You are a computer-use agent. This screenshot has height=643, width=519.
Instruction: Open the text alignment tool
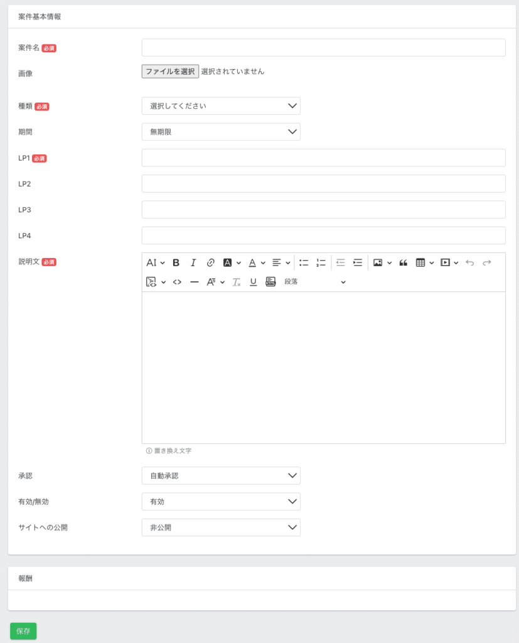pyautogui.click(x=277, y=263)
